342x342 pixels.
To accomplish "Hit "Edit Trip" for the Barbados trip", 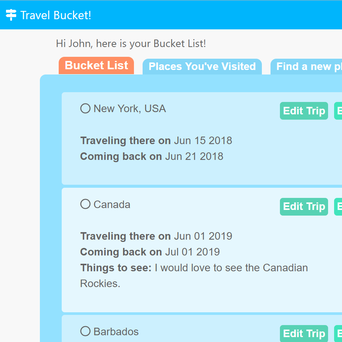I will (x=304, y=333).
